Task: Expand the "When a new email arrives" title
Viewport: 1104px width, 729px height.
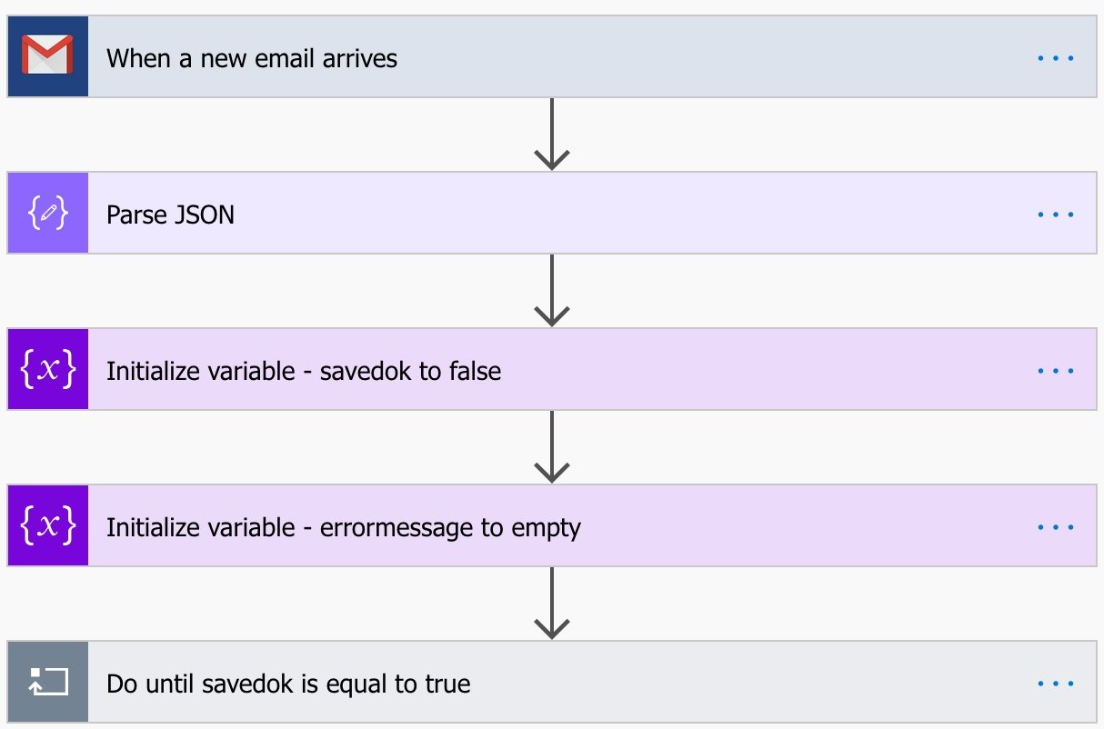Action: 252,58
